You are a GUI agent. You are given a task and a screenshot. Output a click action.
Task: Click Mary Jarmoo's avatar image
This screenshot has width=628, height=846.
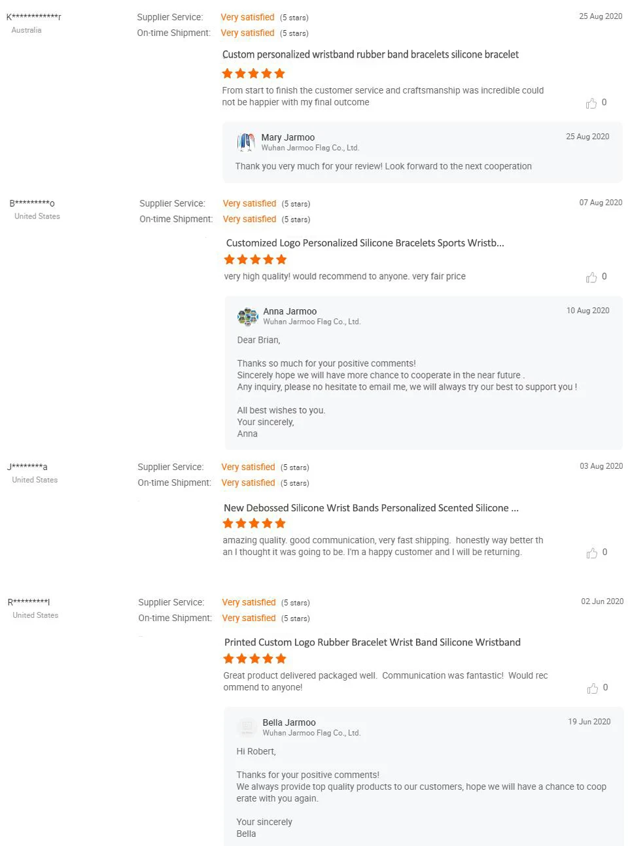coord(246,142)
